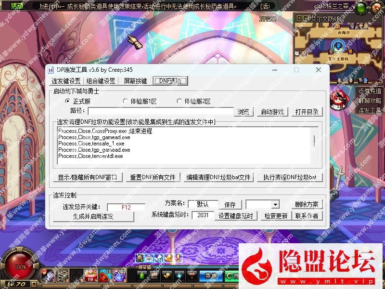Viewport: 385px width, 289px height.
Task: Click the DP连发工具 title bar app icon
Action: 51,70
